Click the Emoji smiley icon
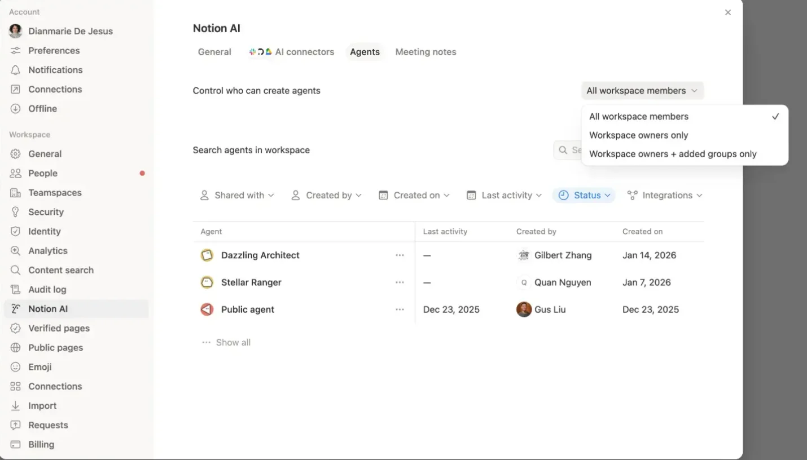This screenshot has width=807, height=460. coord(16,367)
